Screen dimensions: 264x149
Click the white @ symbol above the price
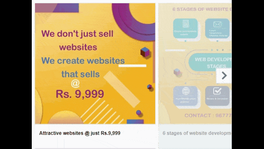[x=75, y=84]
